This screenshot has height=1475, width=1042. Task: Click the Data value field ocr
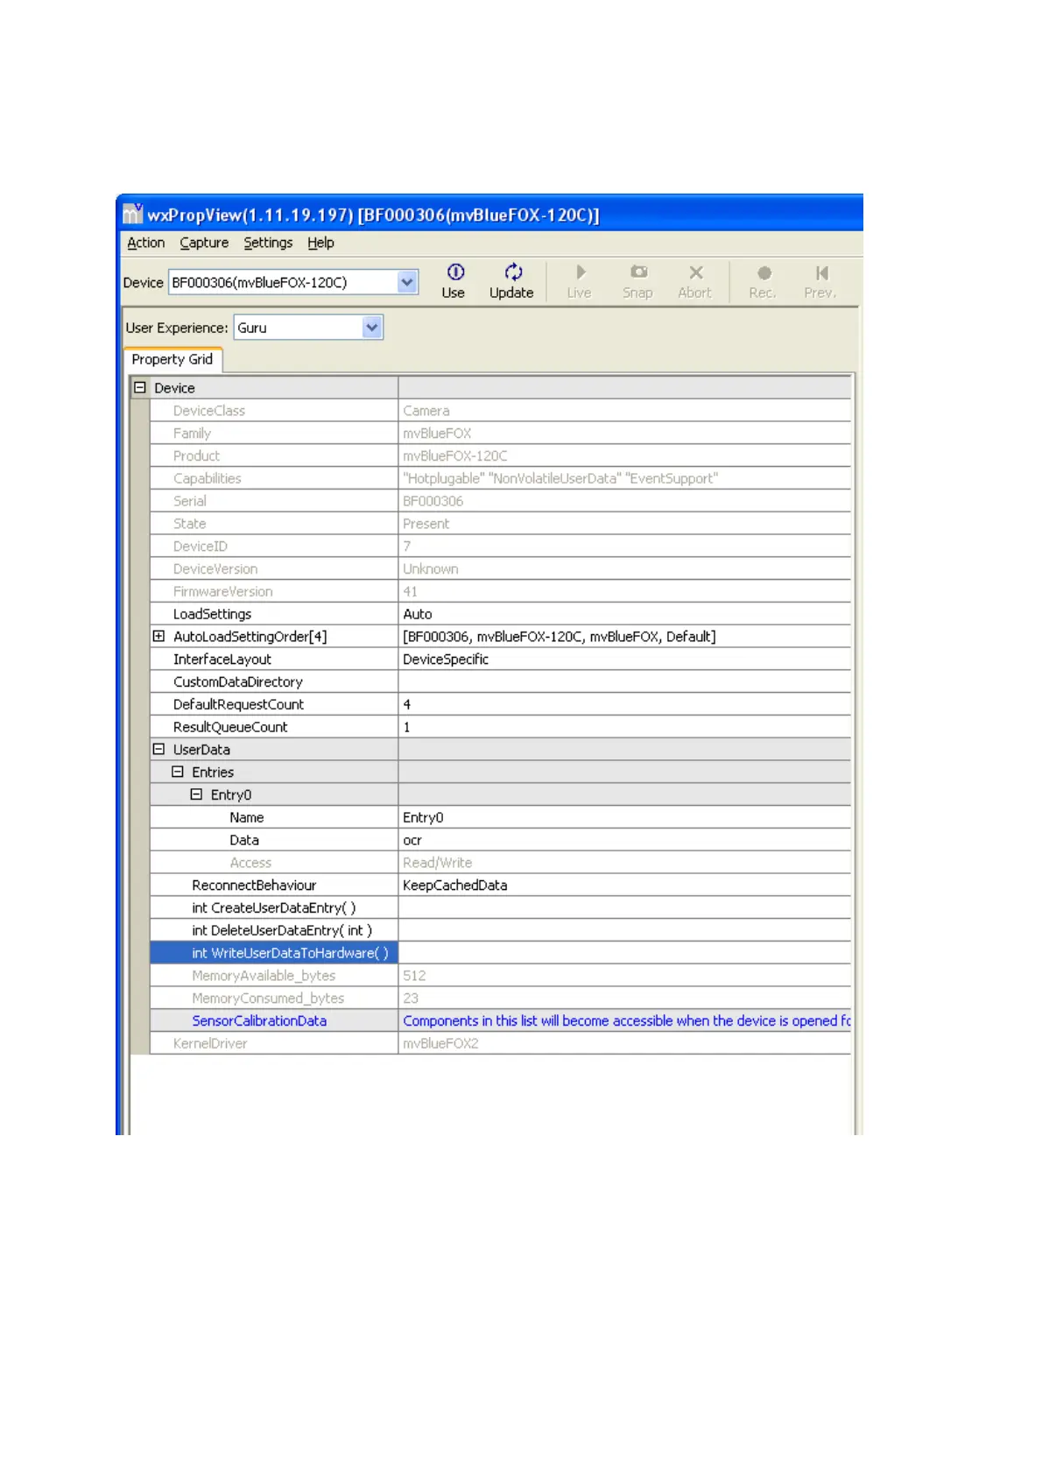click(x=624, y=840)
